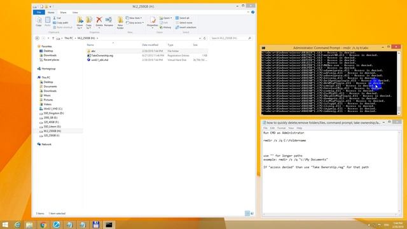This screenshot has height=229, width=407.
Task: Click the floppy disk taskbar icon
Action: [x=96, y=225]
